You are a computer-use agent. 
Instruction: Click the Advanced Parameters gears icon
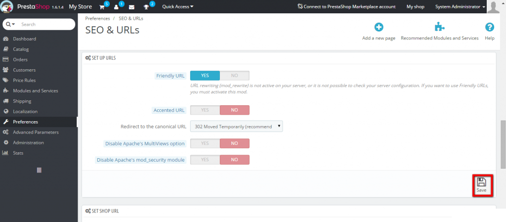coord(5,132)
